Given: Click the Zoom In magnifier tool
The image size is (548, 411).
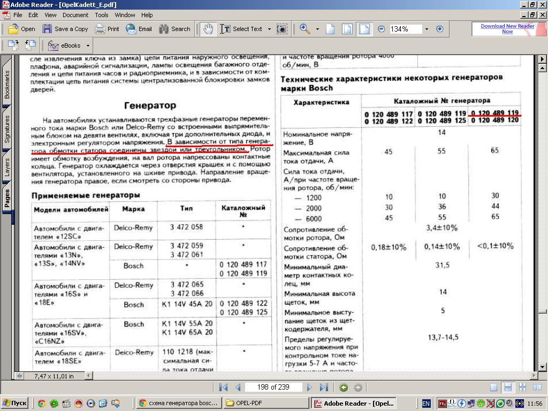Looking at the screenshot, I should (305, 29).
